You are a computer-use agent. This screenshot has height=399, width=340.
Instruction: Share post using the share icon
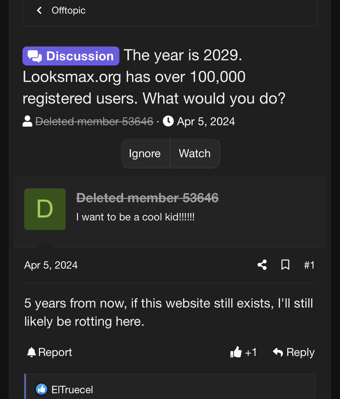coord(262,265)
